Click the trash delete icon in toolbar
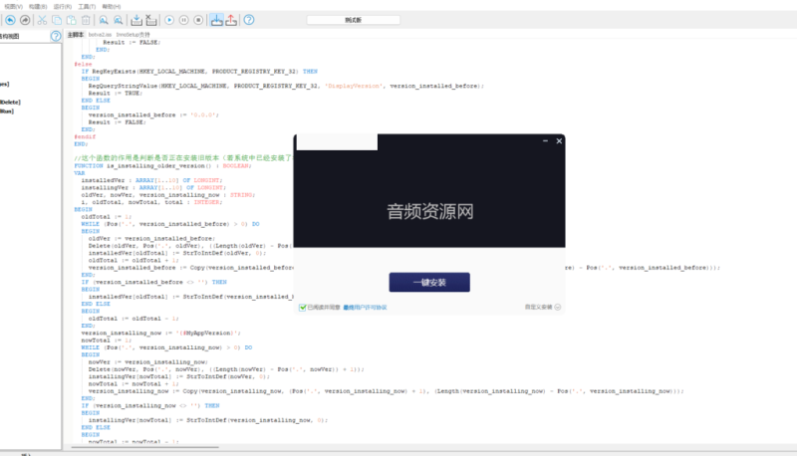 point(86,20)
